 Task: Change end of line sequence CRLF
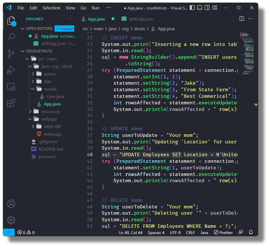[x=191, y=232]
